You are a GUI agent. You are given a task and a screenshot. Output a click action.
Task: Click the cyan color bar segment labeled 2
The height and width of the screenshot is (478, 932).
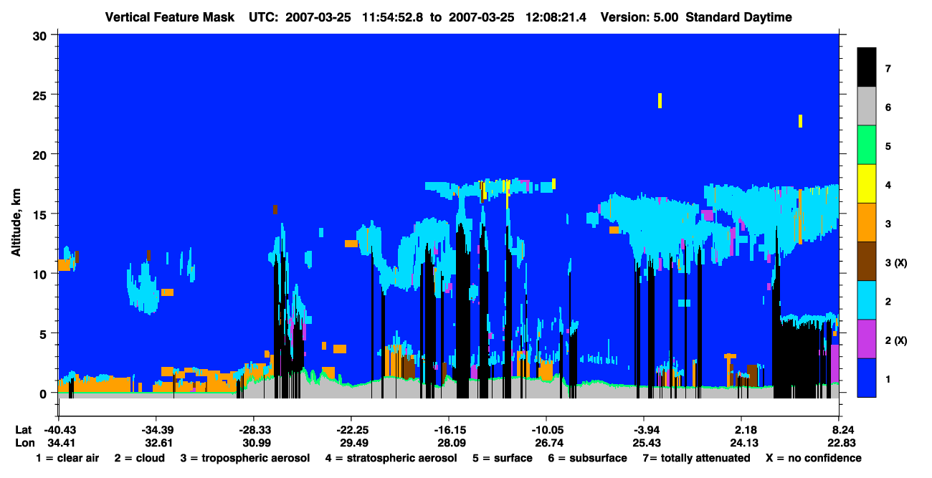click(x=867, y=300)
